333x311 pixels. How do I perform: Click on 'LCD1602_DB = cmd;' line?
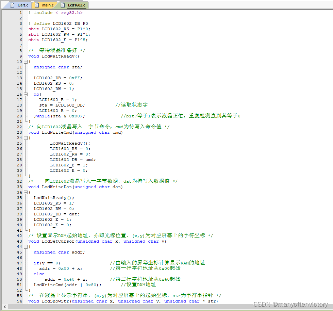[x=73, y=160]
